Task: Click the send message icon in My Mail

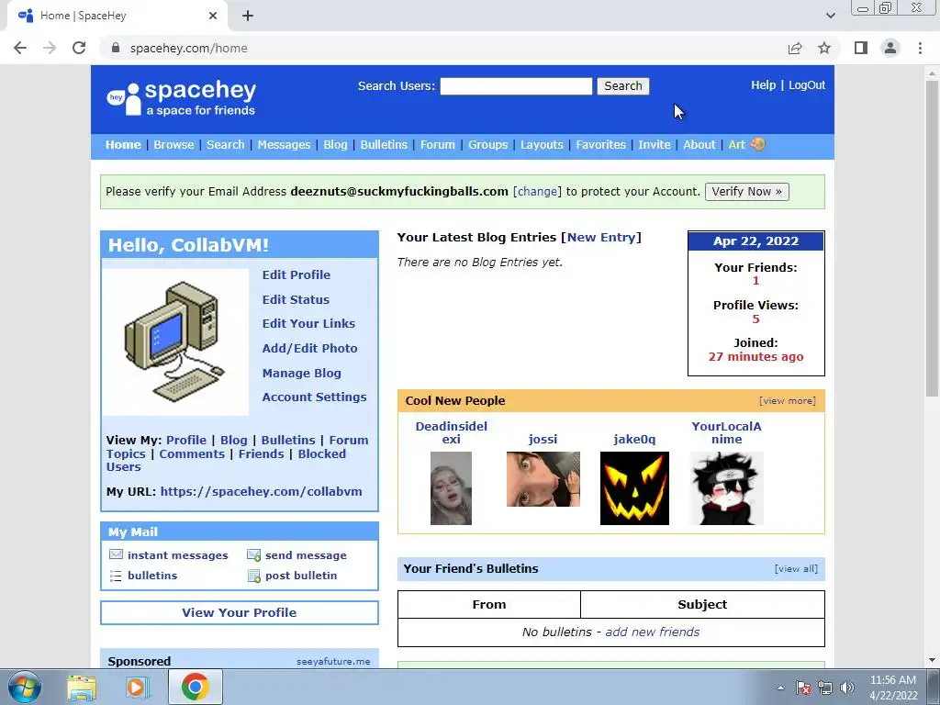Action: tap(253, 555)
